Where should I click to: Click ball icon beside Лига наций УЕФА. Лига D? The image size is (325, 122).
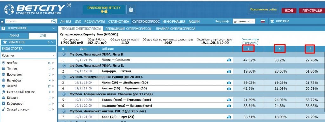64,66
